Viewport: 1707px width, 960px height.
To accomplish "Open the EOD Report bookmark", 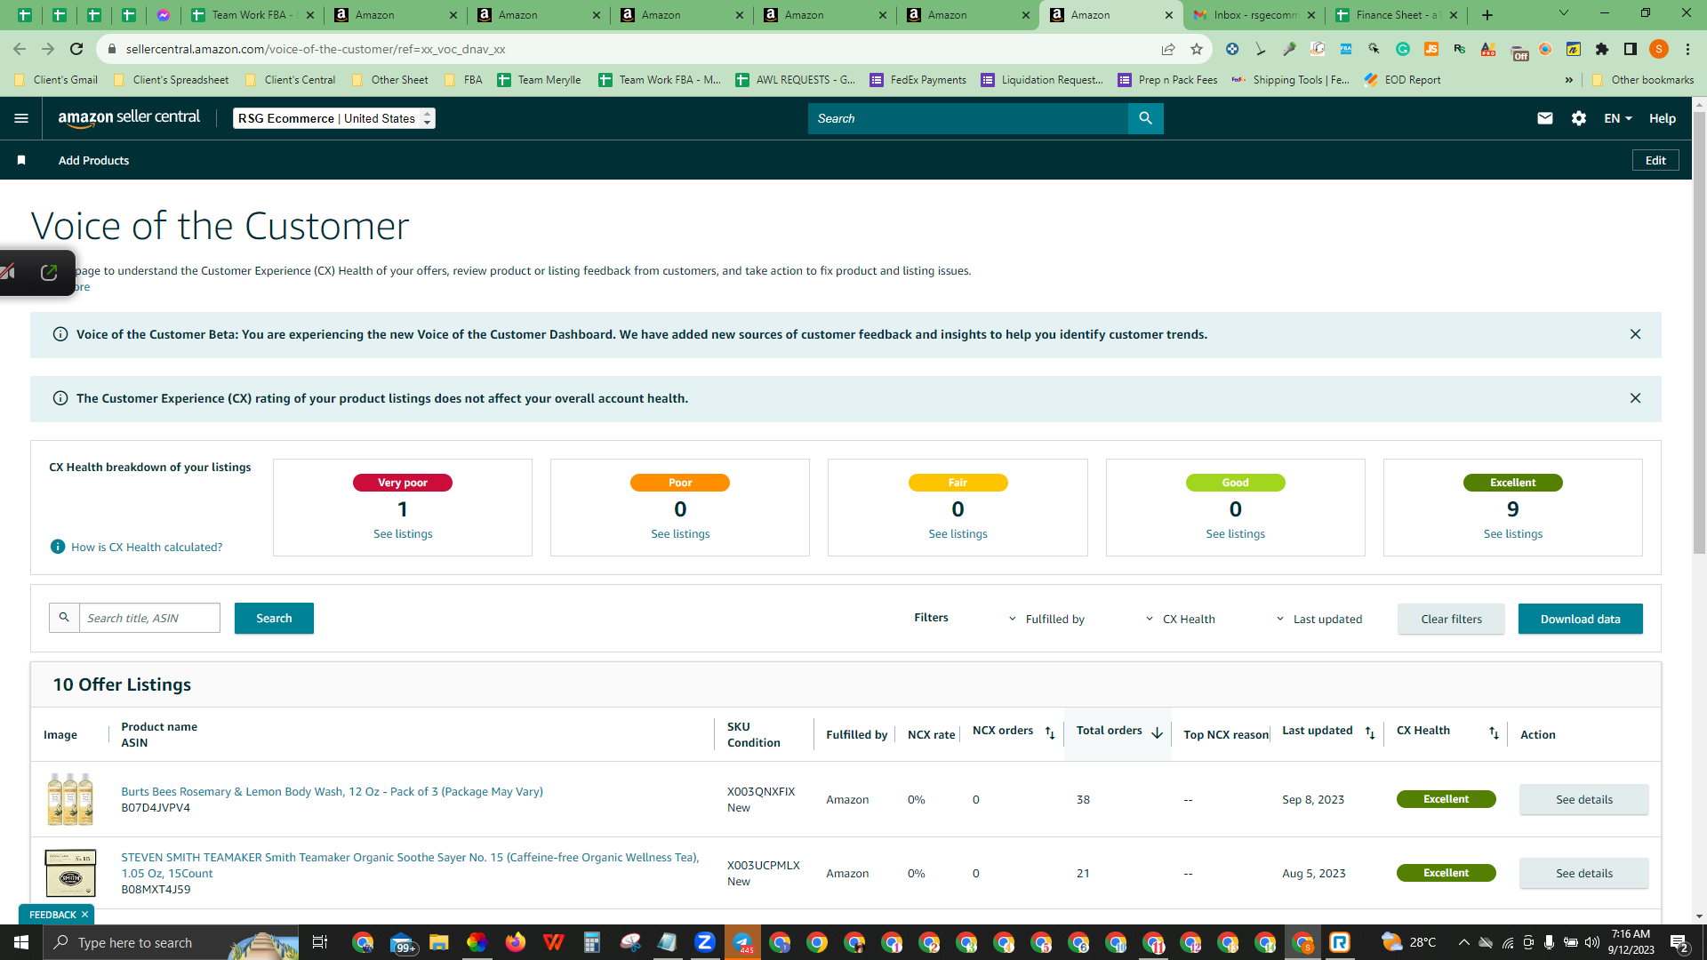I will coord(1402,80).
